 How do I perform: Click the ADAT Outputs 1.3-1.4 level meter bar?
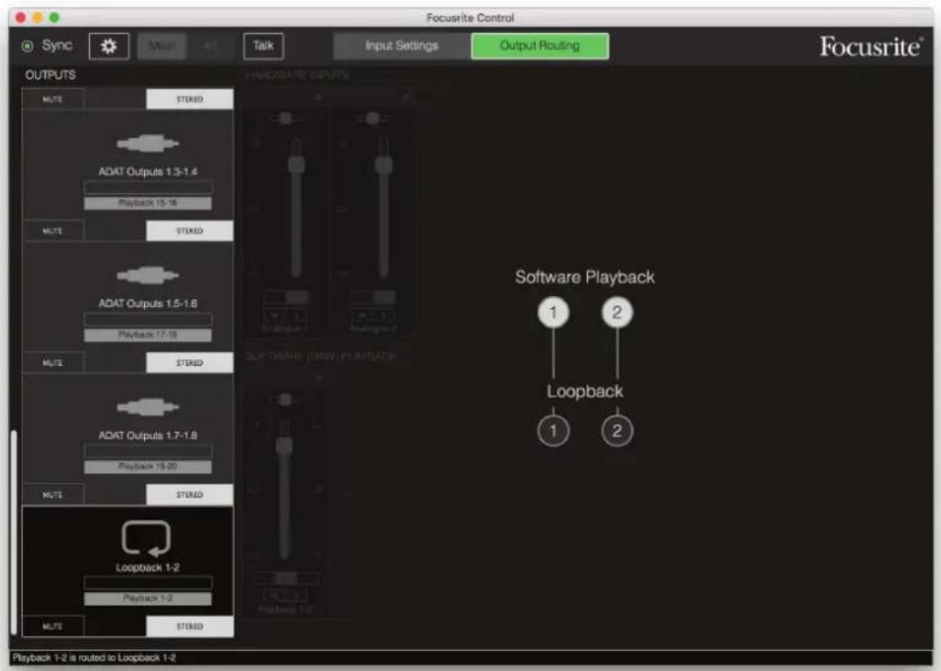click(x=148, y=188)
